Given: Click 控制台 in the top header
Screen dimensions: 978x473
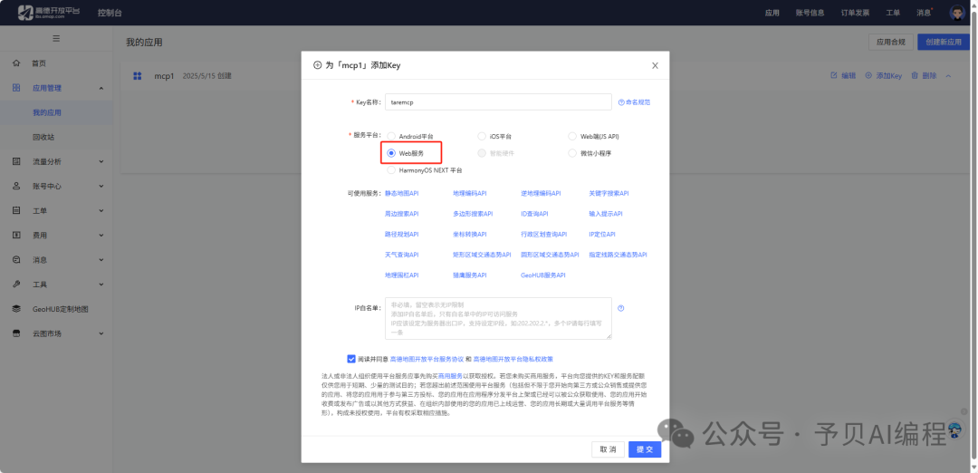Looking at the screenshot, I should [x=110, y=13].
